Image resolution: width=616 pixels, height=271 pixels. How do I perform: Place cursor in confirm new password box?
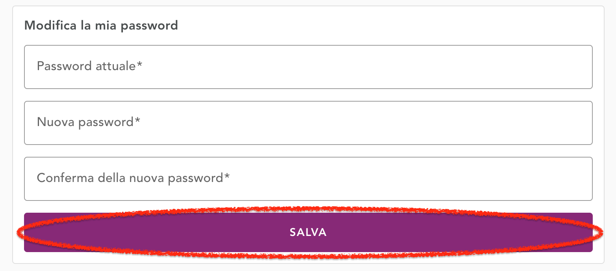pos(308,179)
